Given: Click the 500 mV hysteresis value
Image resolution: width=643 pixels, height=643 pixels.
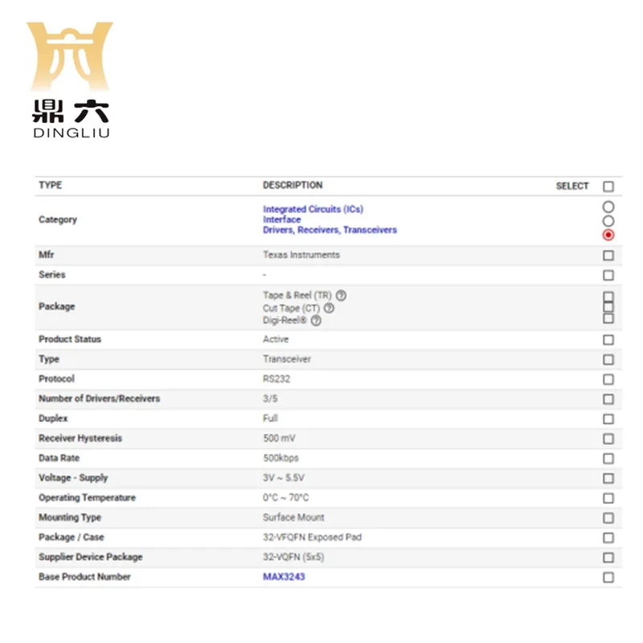Looking at the screenshot, I should coord(279,438).
